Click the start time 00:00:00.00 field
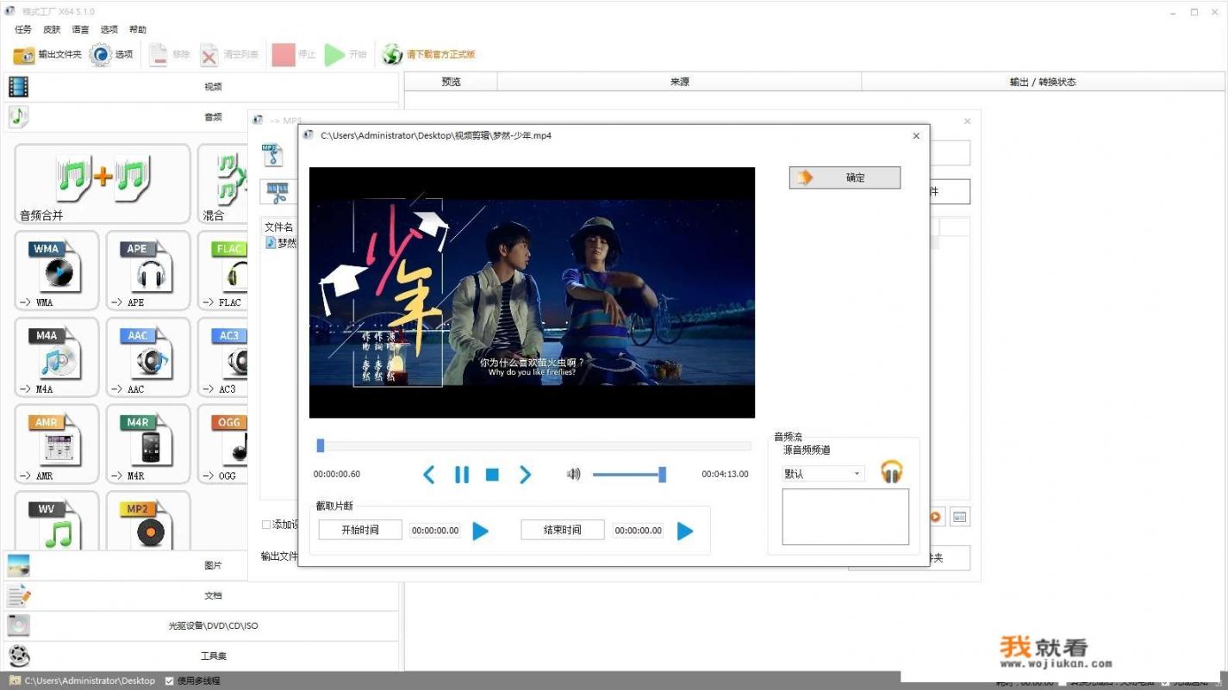 (435, 531)
